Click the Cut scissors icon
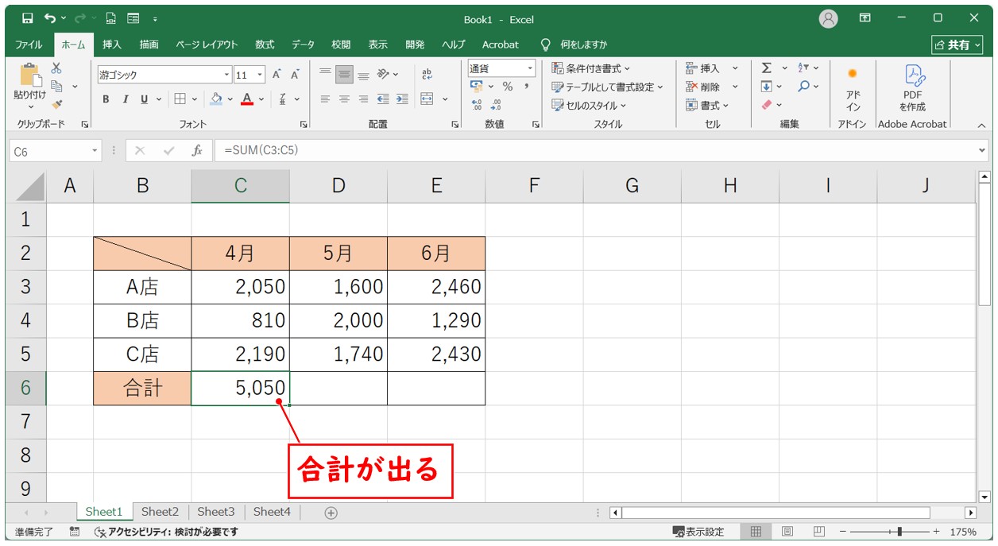 coord(56,68)
